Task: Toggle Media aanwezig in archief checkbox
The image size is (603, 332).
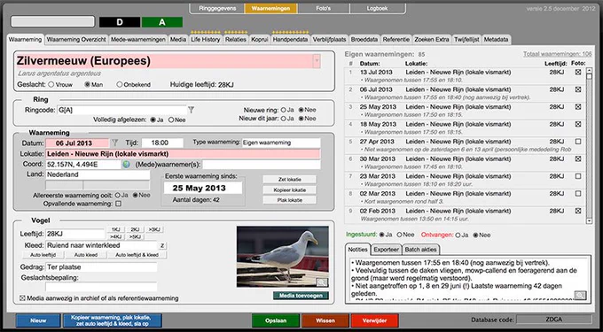Action: pos(22,297)
